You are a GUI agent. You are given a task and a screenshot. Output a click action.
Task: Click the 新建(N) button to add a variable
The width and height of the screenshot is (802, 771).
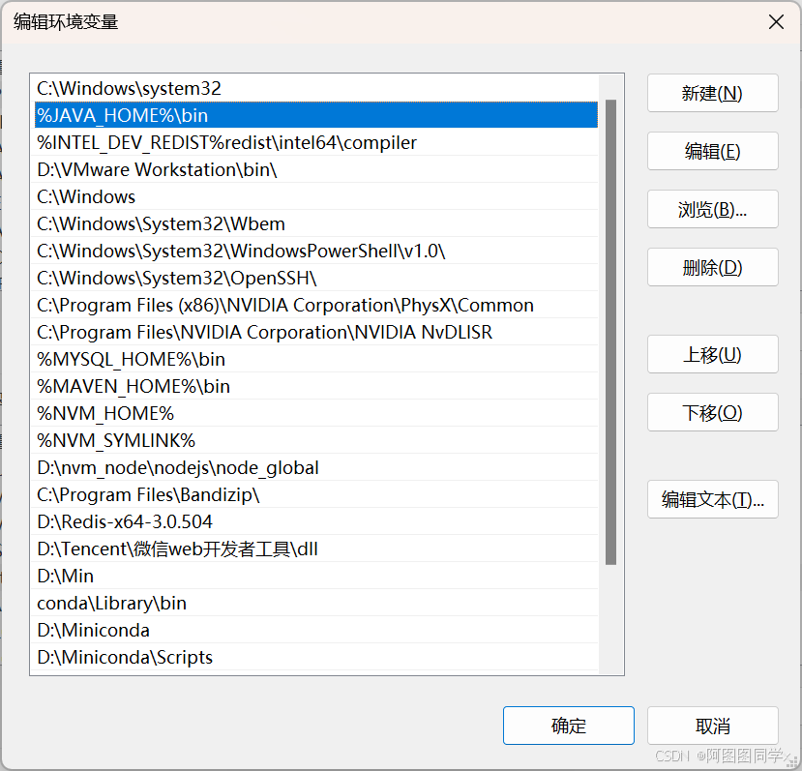(x=712, y=93)
